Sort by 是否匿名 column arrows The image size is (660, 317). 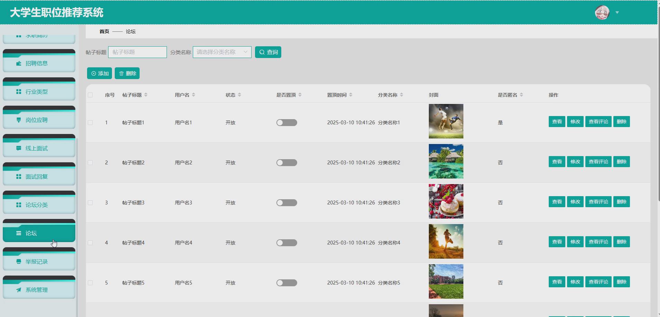(x=521, y=95)
